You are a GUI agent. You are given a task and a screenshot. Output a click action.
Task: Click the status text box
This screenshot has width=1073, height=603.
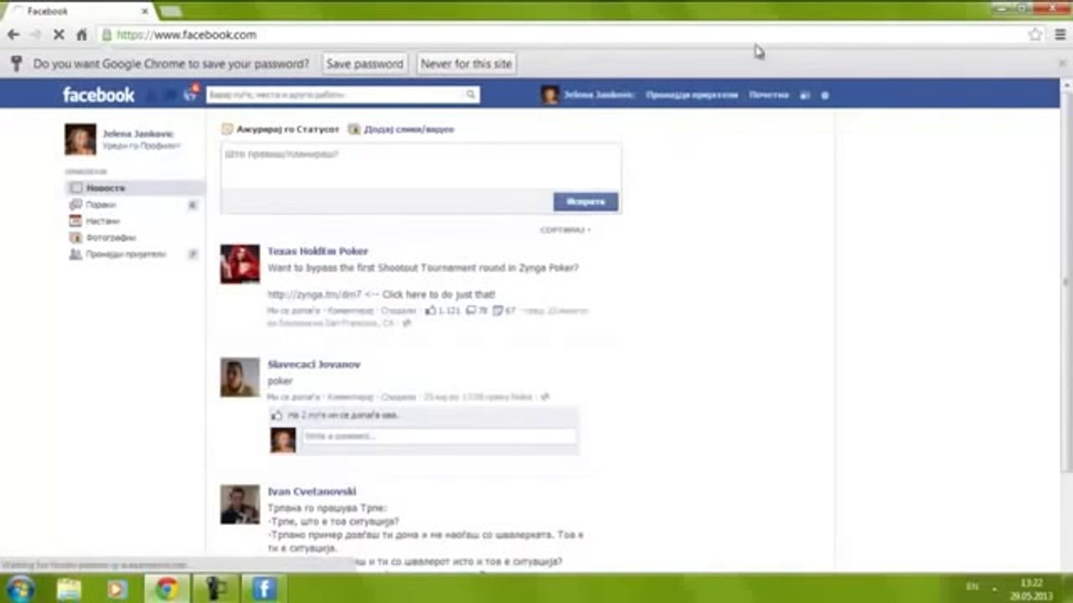click(x=420, y=166)
